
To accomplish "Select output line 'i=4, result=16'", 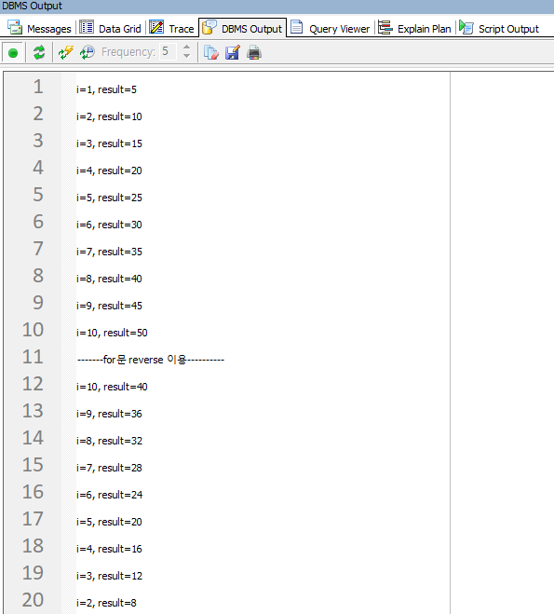I will pyautogui.click(x=109, y=549).
